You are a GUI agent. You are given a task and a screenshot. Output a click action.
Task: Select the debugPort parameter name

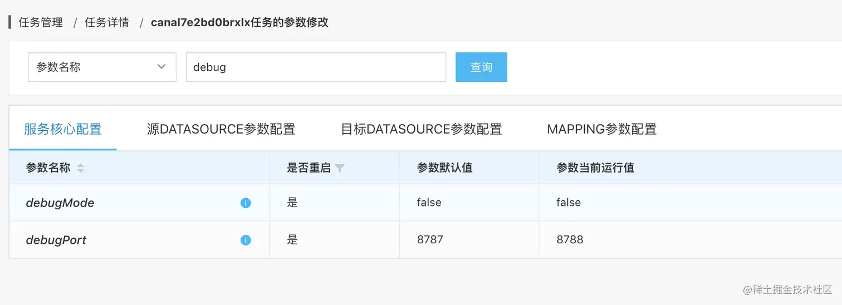pyautogui.click(x=56, y=240)
